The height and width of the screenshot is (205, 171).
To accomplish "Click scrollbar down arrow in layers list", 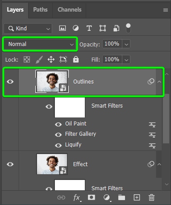I will click(x=167, y=184).
